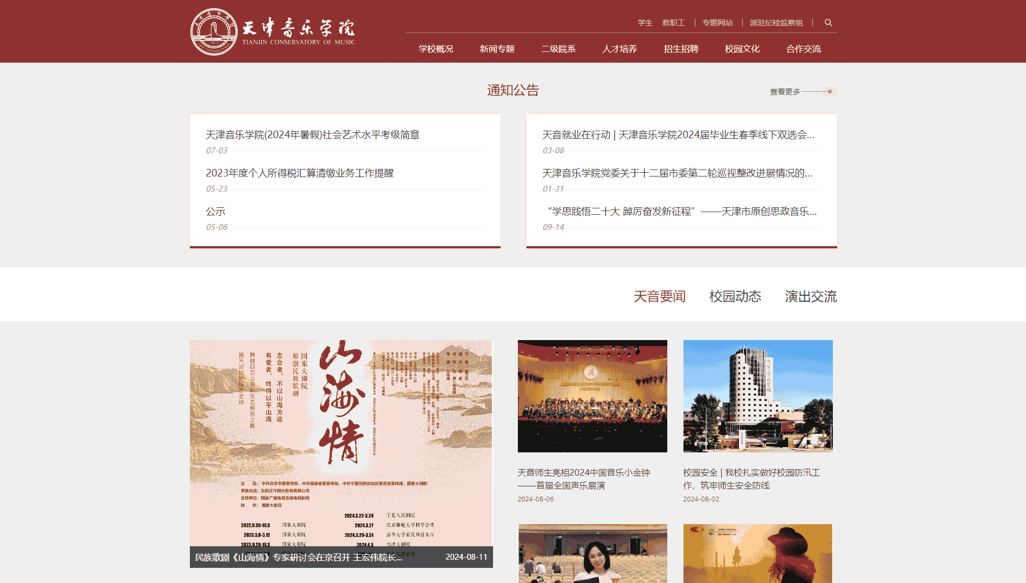Click 查看更多 for notices
This screenshot has width=1026, height=583.
point(785,92)
